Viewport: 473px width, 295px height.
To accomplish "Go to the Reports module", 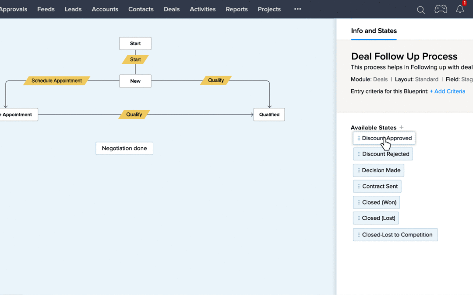I will (x=236, y=9).
